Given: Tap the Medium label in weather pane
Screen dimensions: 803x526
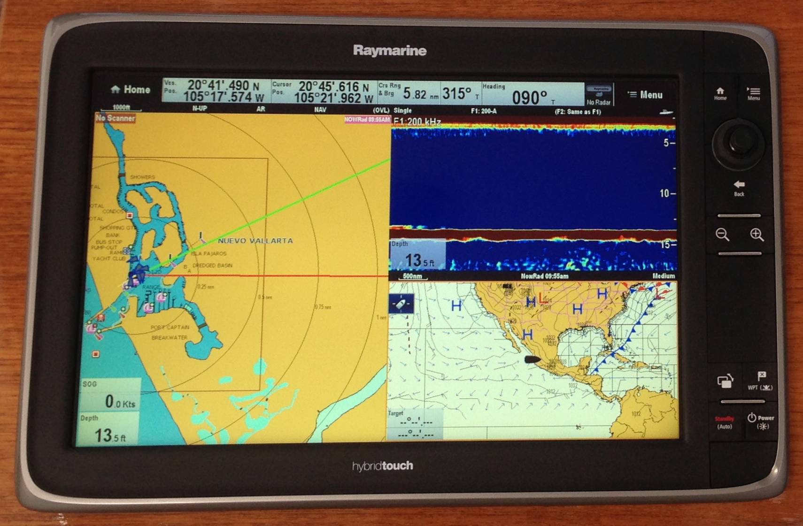Looking at the screenshot, I should point(664,276).
